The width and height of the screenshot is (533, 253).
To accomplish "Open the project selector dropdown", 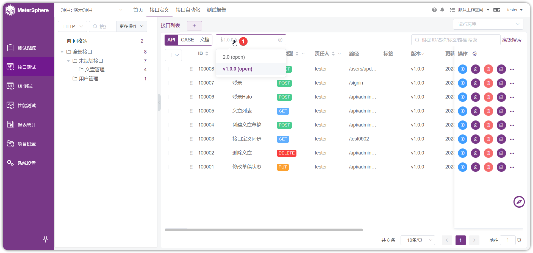I will tap(92, 10).
